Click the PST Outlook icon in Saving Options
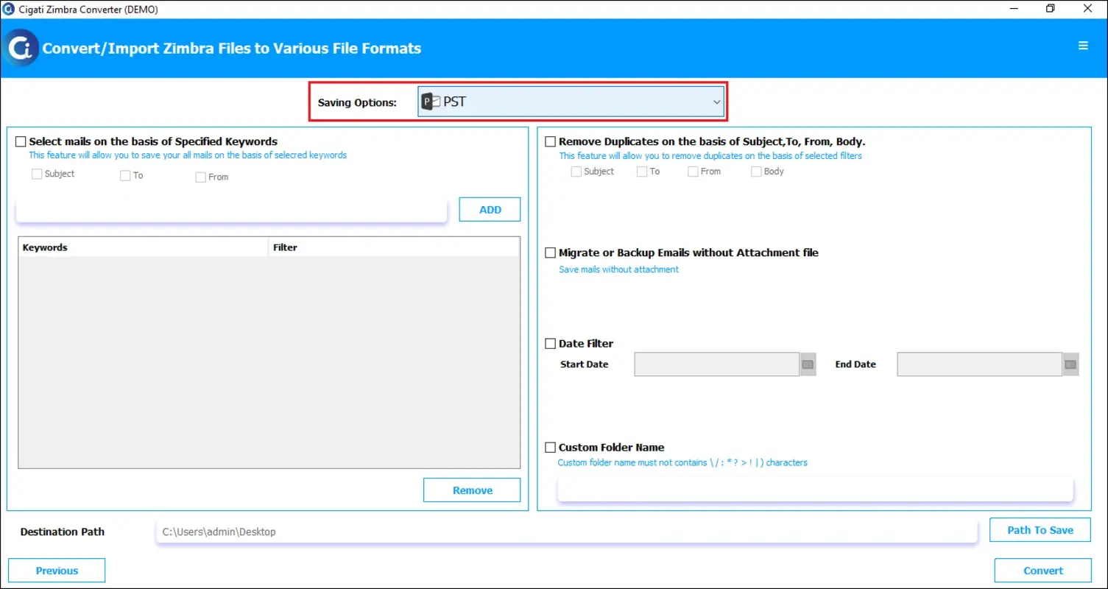This screenshot has height=589, width=1108. [429, 101]
